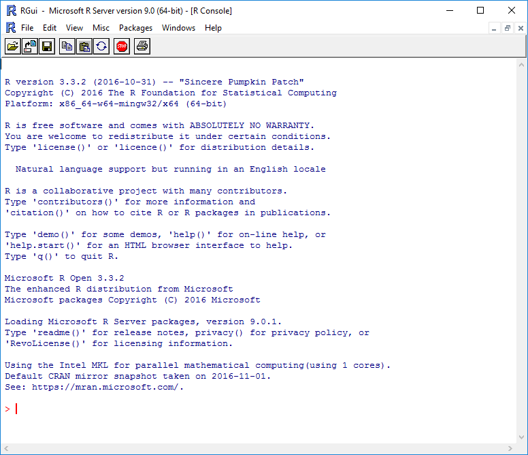Minimize the RGui main window
The height and width of the screenshot is (455, 528).
click(450, 10)
